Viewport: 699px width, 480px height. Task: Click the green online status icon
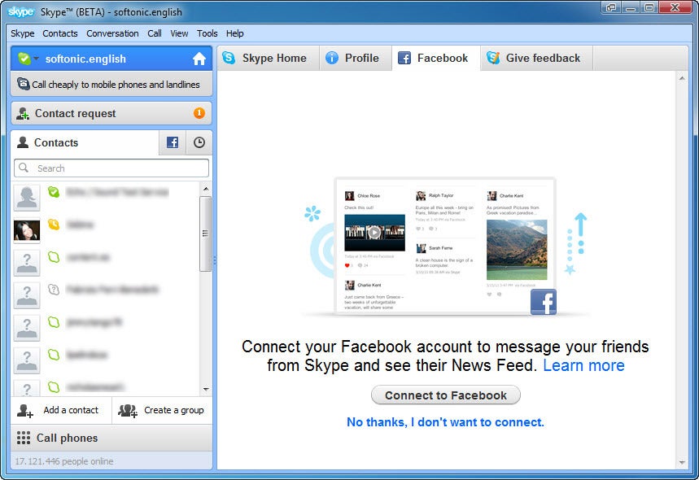tap(24, 59)
